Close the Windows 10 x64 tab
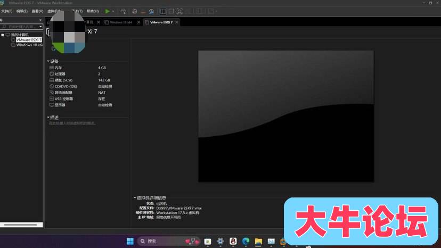 [138, 22]
